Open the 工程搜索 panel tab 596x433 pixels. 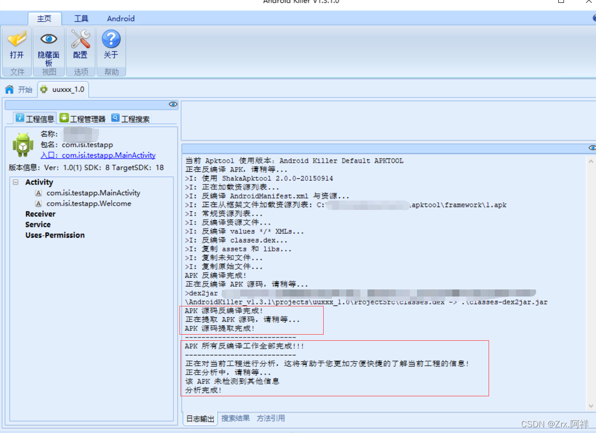(x=131, y=119)
